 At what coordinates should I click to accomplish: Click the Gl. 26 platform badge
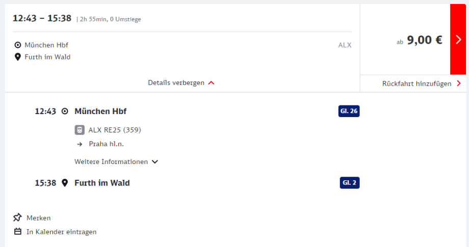point(349,111)
